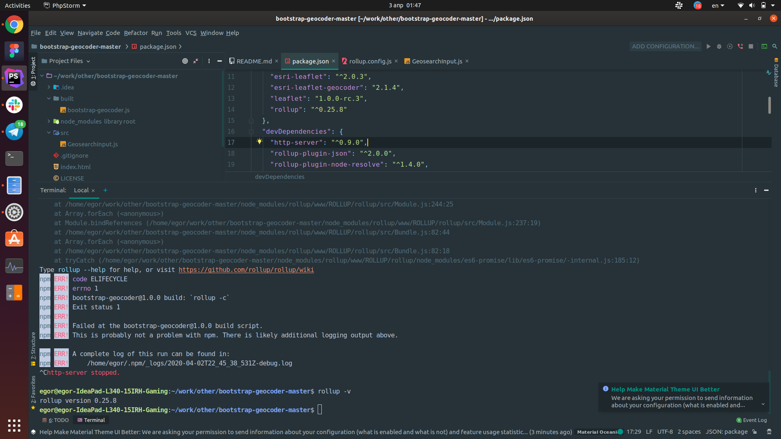Image resolution: width=781 pixels, height=439 pixels.
Task: Close the package.json tab
Action: [334, 61]
